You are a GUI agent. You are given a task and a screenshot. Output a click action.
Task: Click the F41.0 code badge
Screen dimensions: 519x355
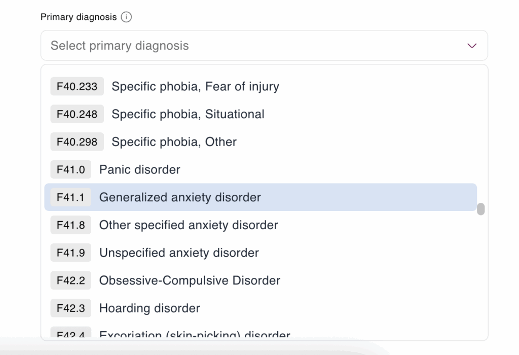[70, 169]
